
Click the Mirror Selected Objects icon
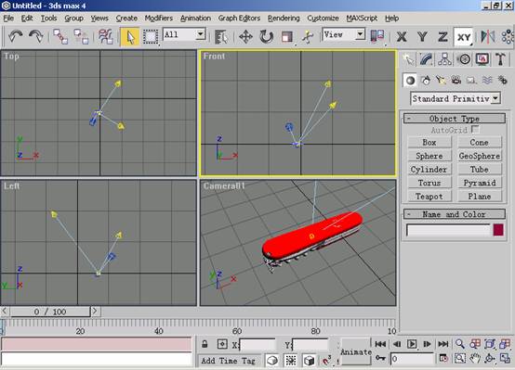(x=488, y=36)
